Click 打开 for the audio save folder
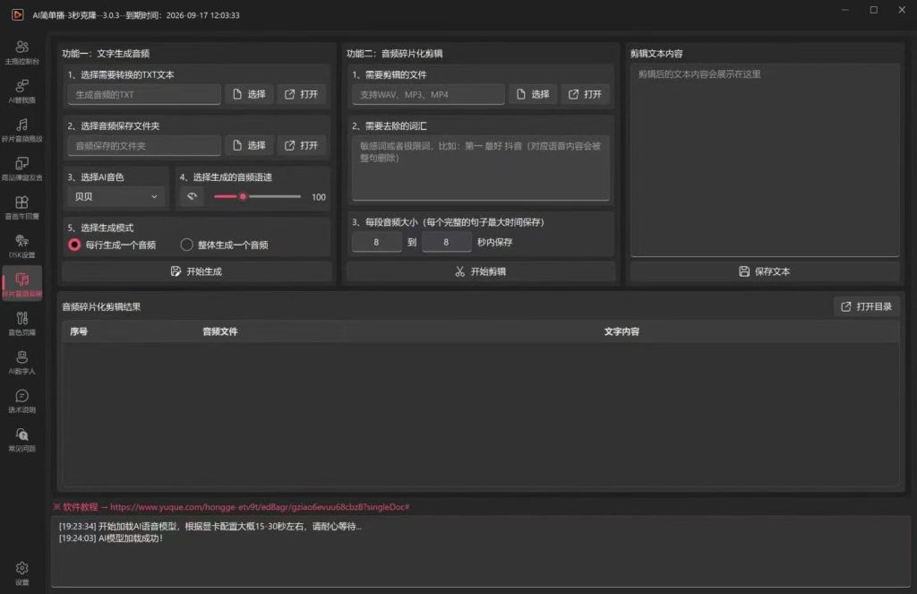The width and height of the screenshot is (917, 594). coord(301,145)
